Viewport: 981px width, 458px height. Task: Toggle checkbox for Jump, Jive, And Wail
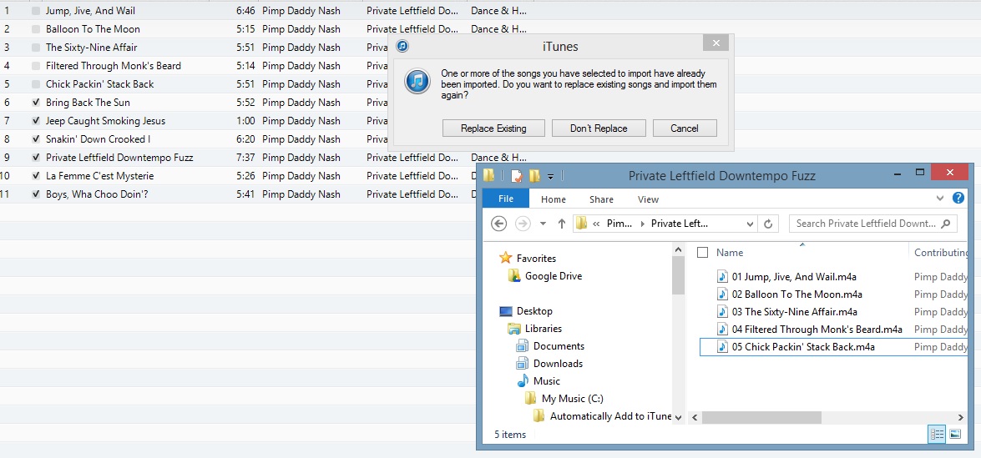tap(36, 11)
